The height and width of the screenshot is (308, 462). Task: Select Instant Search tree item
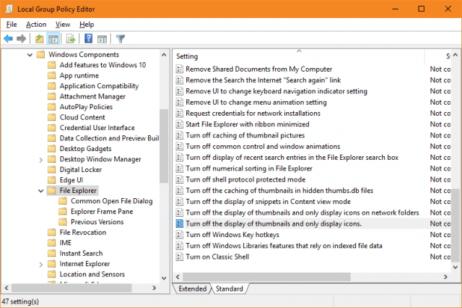point(81,254)
